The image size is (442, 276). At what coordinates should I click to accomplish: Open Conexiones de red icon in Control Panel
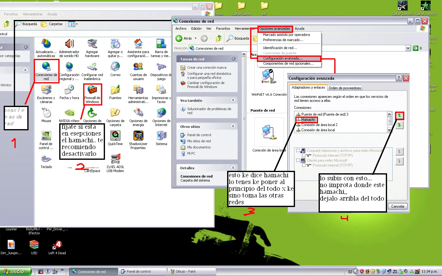tap(46, 71)
